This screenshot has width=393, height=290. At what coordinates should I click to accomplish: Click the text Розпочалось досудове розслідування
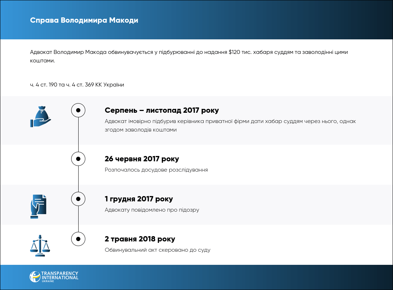(x=156, y=170)
